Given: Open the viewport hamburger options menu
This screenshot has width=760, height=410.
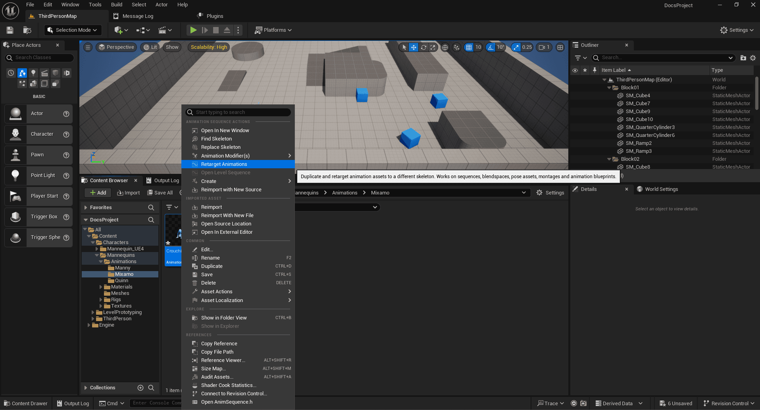Looking at the screenshot, I should coord(88,47).
